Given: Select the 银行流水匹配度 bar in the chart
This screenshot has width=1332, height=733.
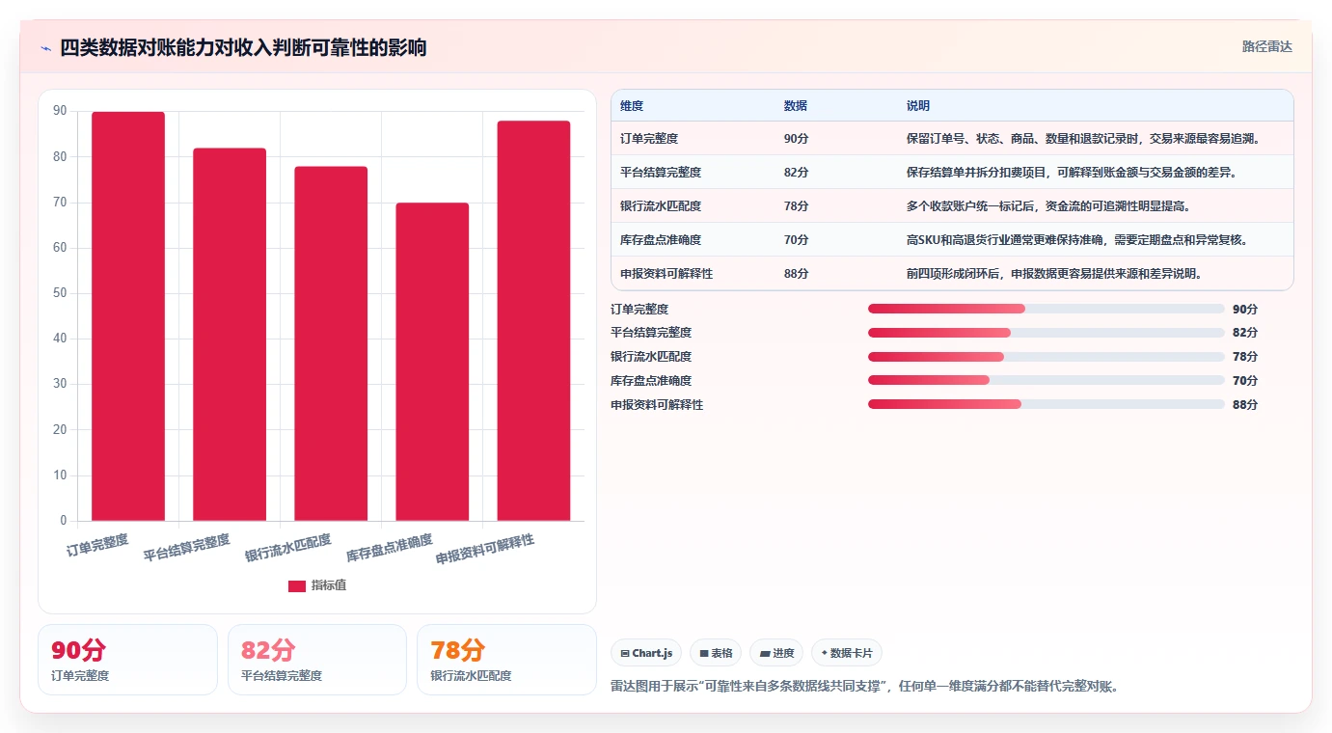Looking at the screenshot, I should [x=331, y=343].
